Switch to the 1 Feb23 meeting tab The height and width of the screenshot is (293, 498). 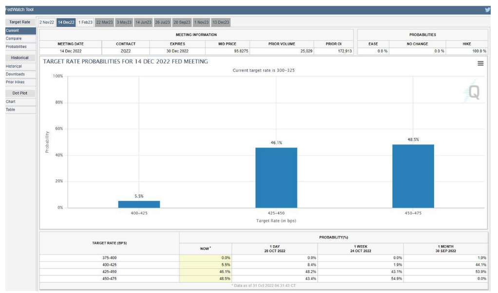click(85, 22)
